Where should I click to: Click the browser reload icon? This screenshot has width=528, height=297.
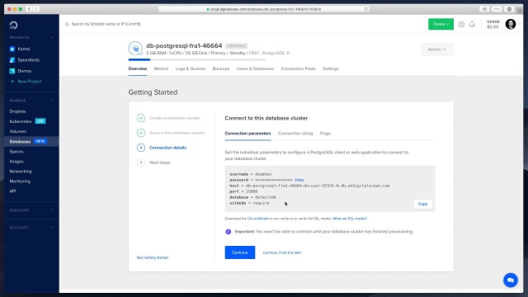366,9
